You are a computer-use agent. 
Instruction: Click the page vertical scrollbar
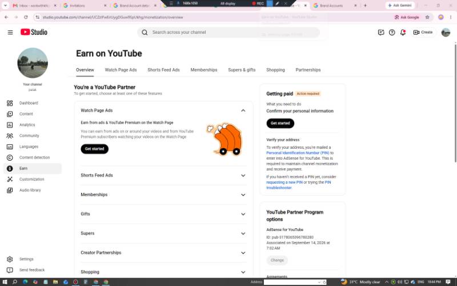(455, 103)
